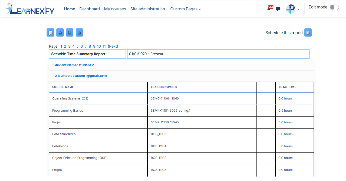Go to report page 11
Viewport: 346px width, 181px height.
point(104,46)
